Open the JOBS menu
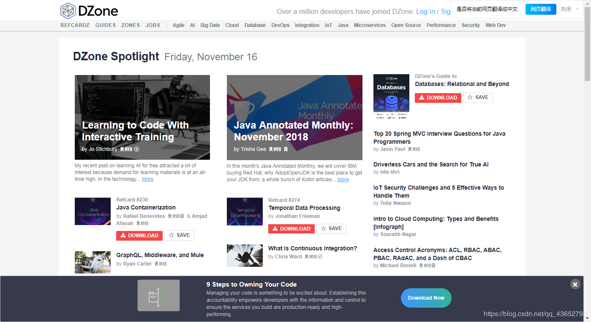 tap(153, 25)
